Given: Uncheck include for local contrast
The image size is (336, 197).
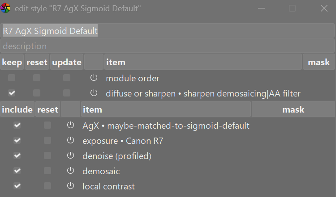Looking at the screenshot, I should tap(17, 186).
